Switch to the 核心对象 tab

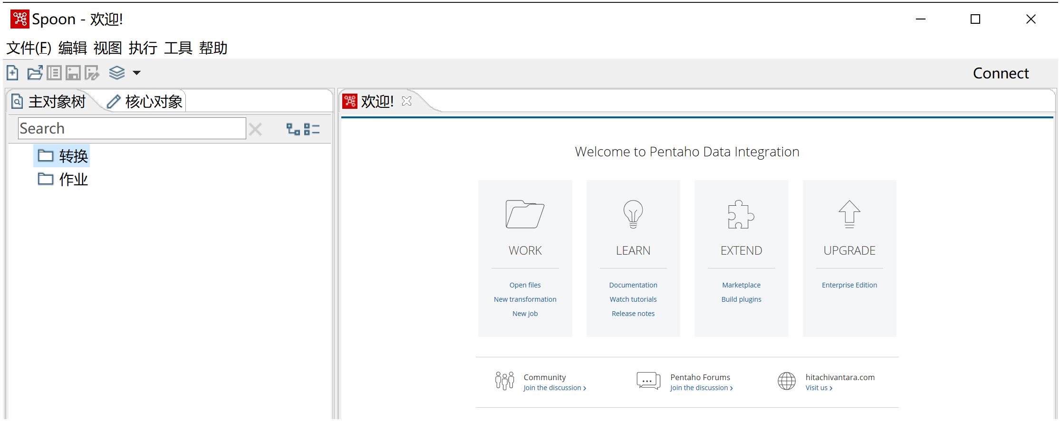[x=145, y=101]
